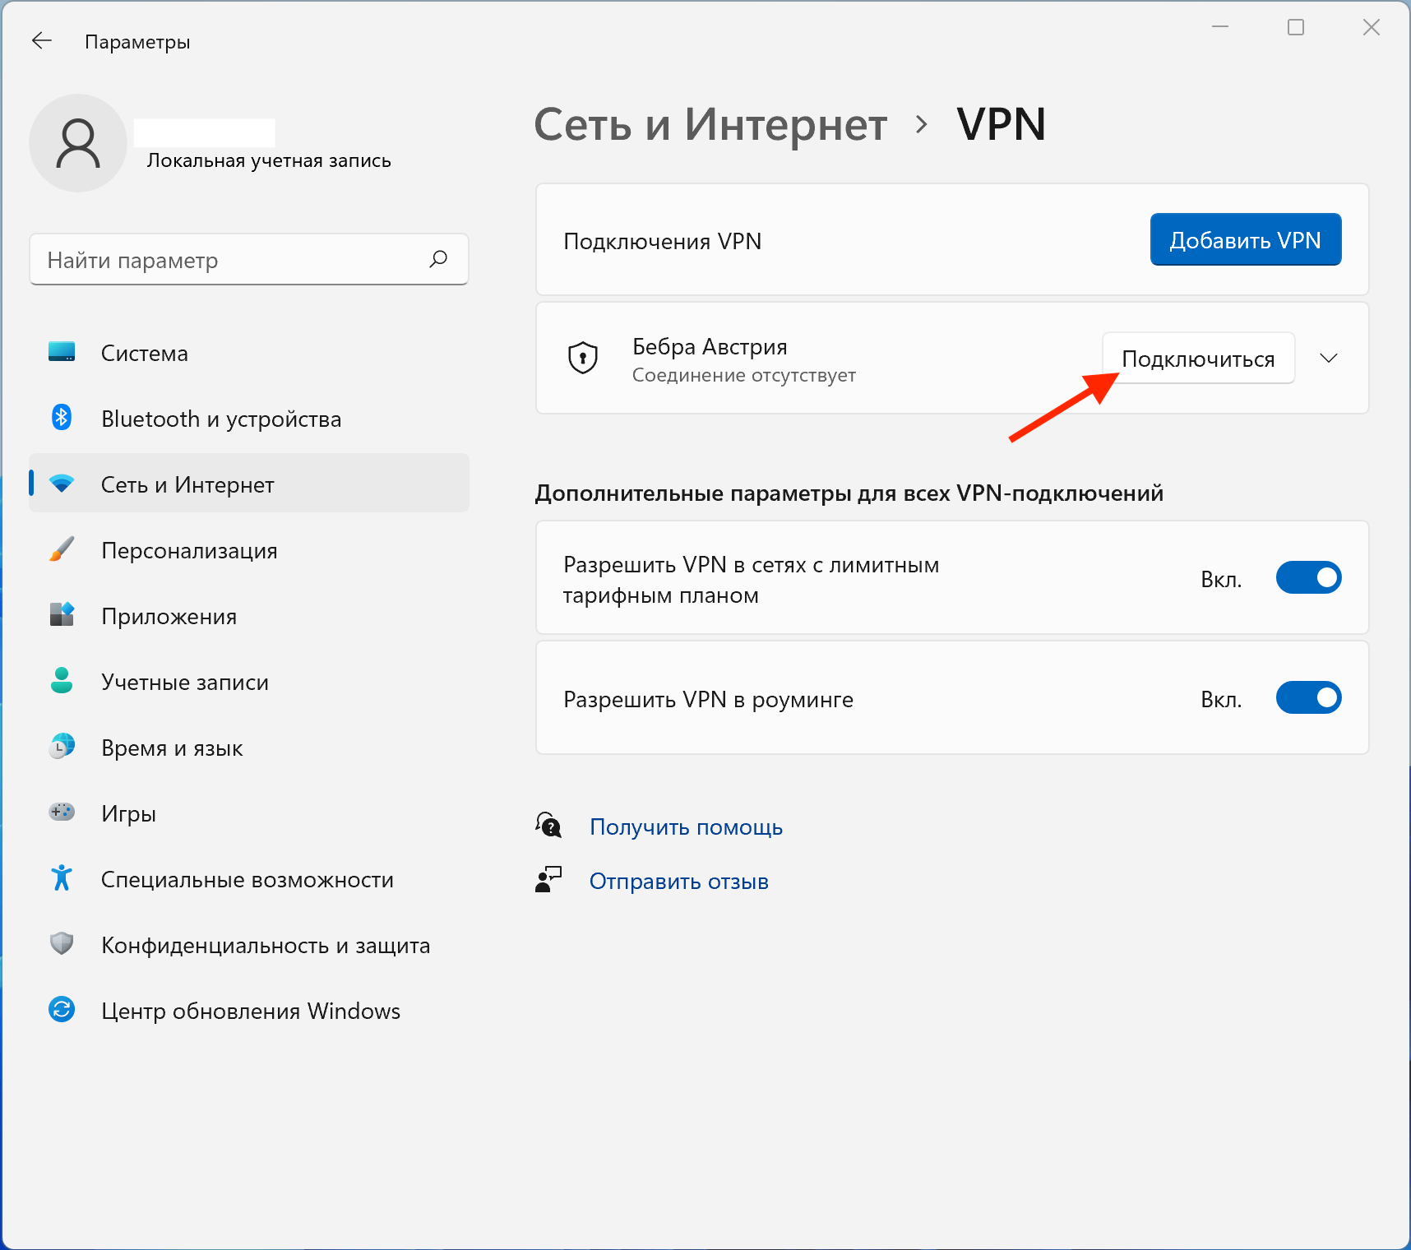Open the Система settings section
The width and height of the screenshot is (1411, 1250).
[x=145, y=354]
